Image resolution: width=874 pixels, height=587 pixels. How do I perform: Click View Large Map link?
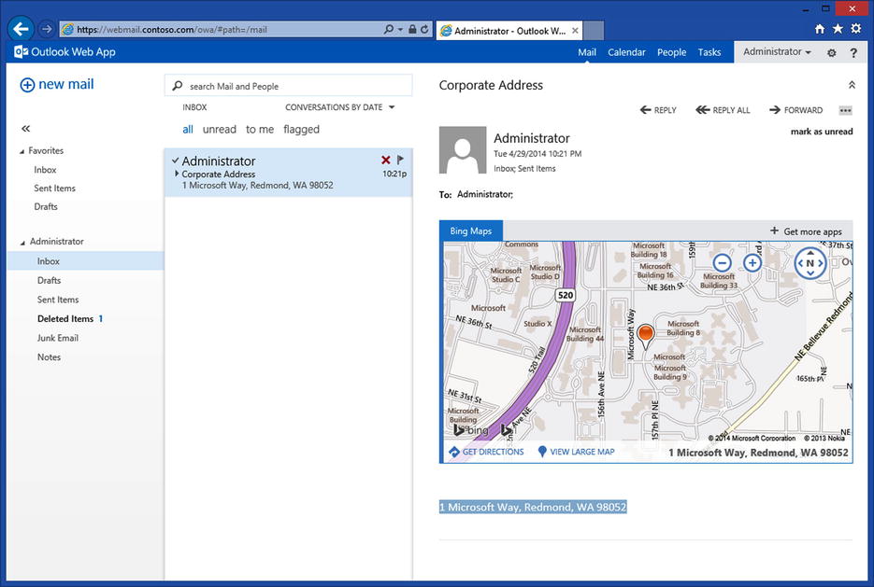click(x=577, y=452)
